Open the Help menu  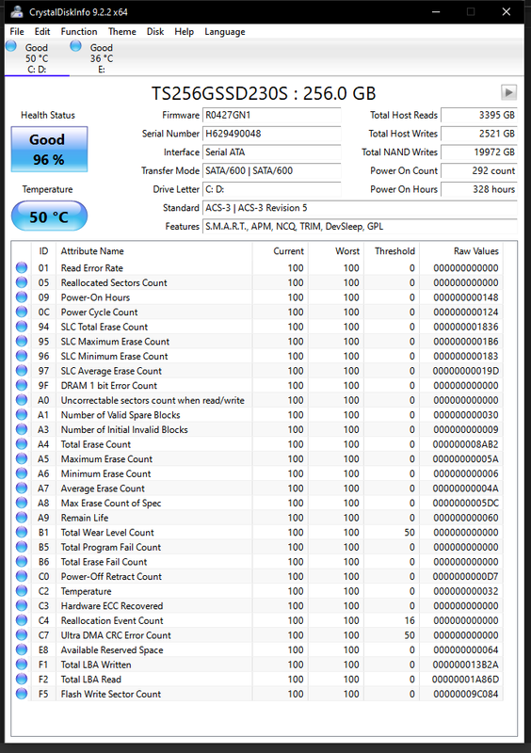(x=184, y=32)
